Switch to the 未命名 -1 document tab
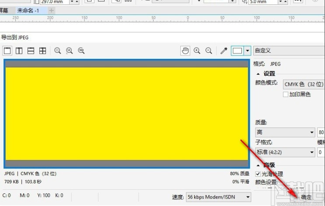This screenshot has height=206, width=325. click(28, 10)
